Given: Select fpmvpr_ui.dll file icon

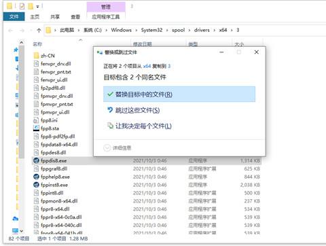Looking at the screenshot, I should coord(36,112).
